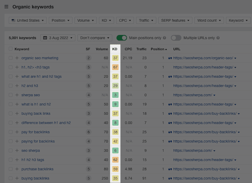Open the Don't compare dropdown
The height and width of the screenshot is (183, 252).
(94, 38)
